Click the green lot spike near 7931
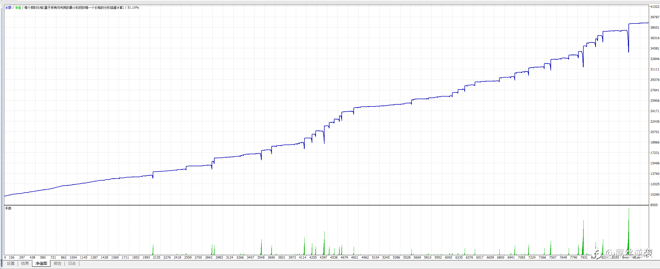660x269 pixels. 583,237
